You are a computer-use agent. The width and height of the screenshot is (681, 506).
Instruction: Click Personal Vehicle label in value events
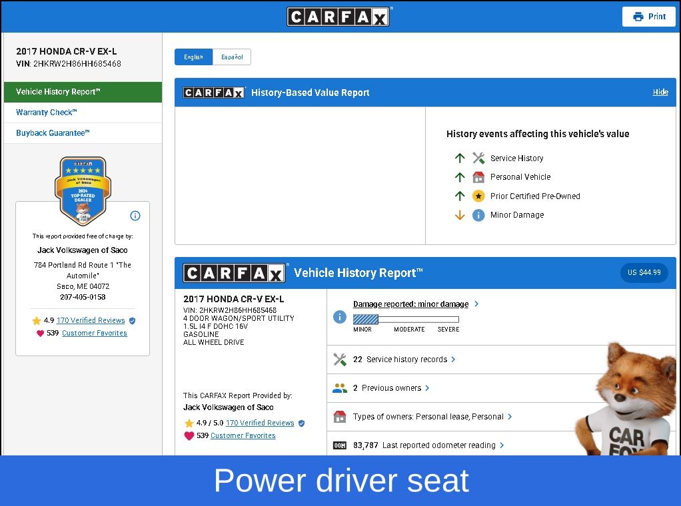(x=520, y=177)
